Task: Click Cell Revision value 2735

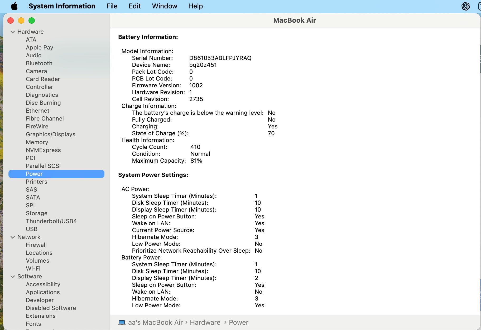Action: [196, 99]
